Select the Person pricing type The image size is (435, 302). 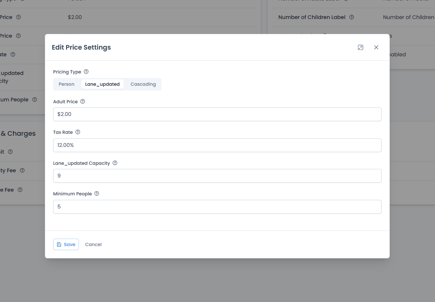coord(67,84)
